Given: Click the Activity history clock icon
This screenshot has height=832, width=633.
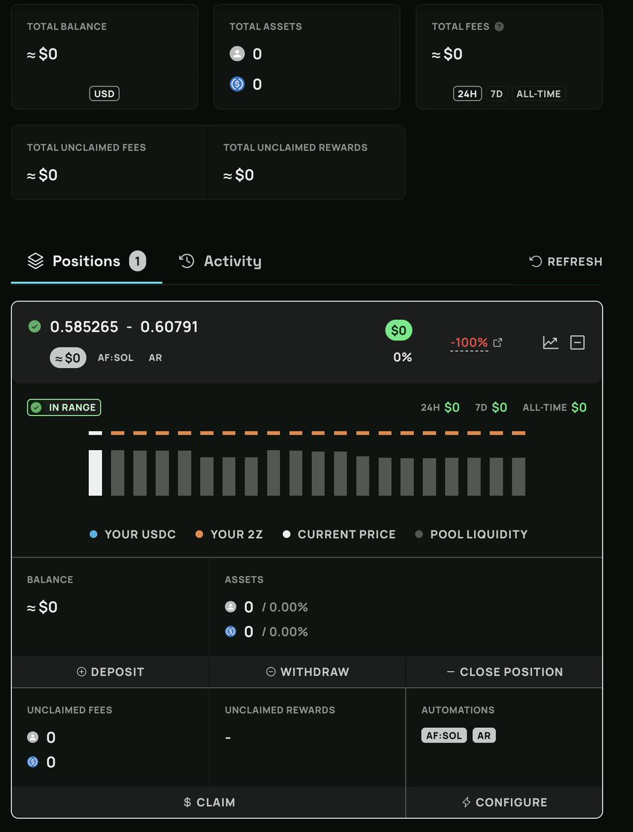Looking at the screenshot, I should pyautogui.click(x=187, y=261).
